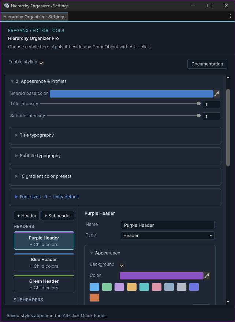This screenshot has height=322, width=235.
Task: Pick the orange preset swatch
Action: click(x=94, y=297)
